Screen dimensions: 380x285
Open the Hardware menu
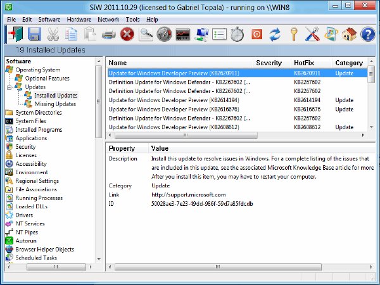pyautogui.click(x=79, y=20)
